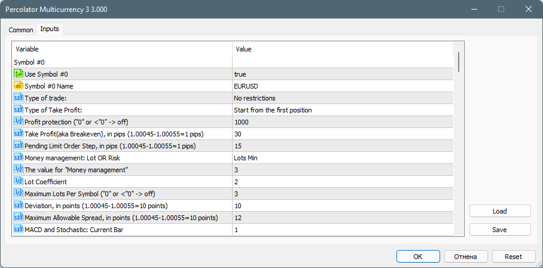543x268 pixels.
Task: Click the icon beside Type of Take Profit
Action: 19,110
